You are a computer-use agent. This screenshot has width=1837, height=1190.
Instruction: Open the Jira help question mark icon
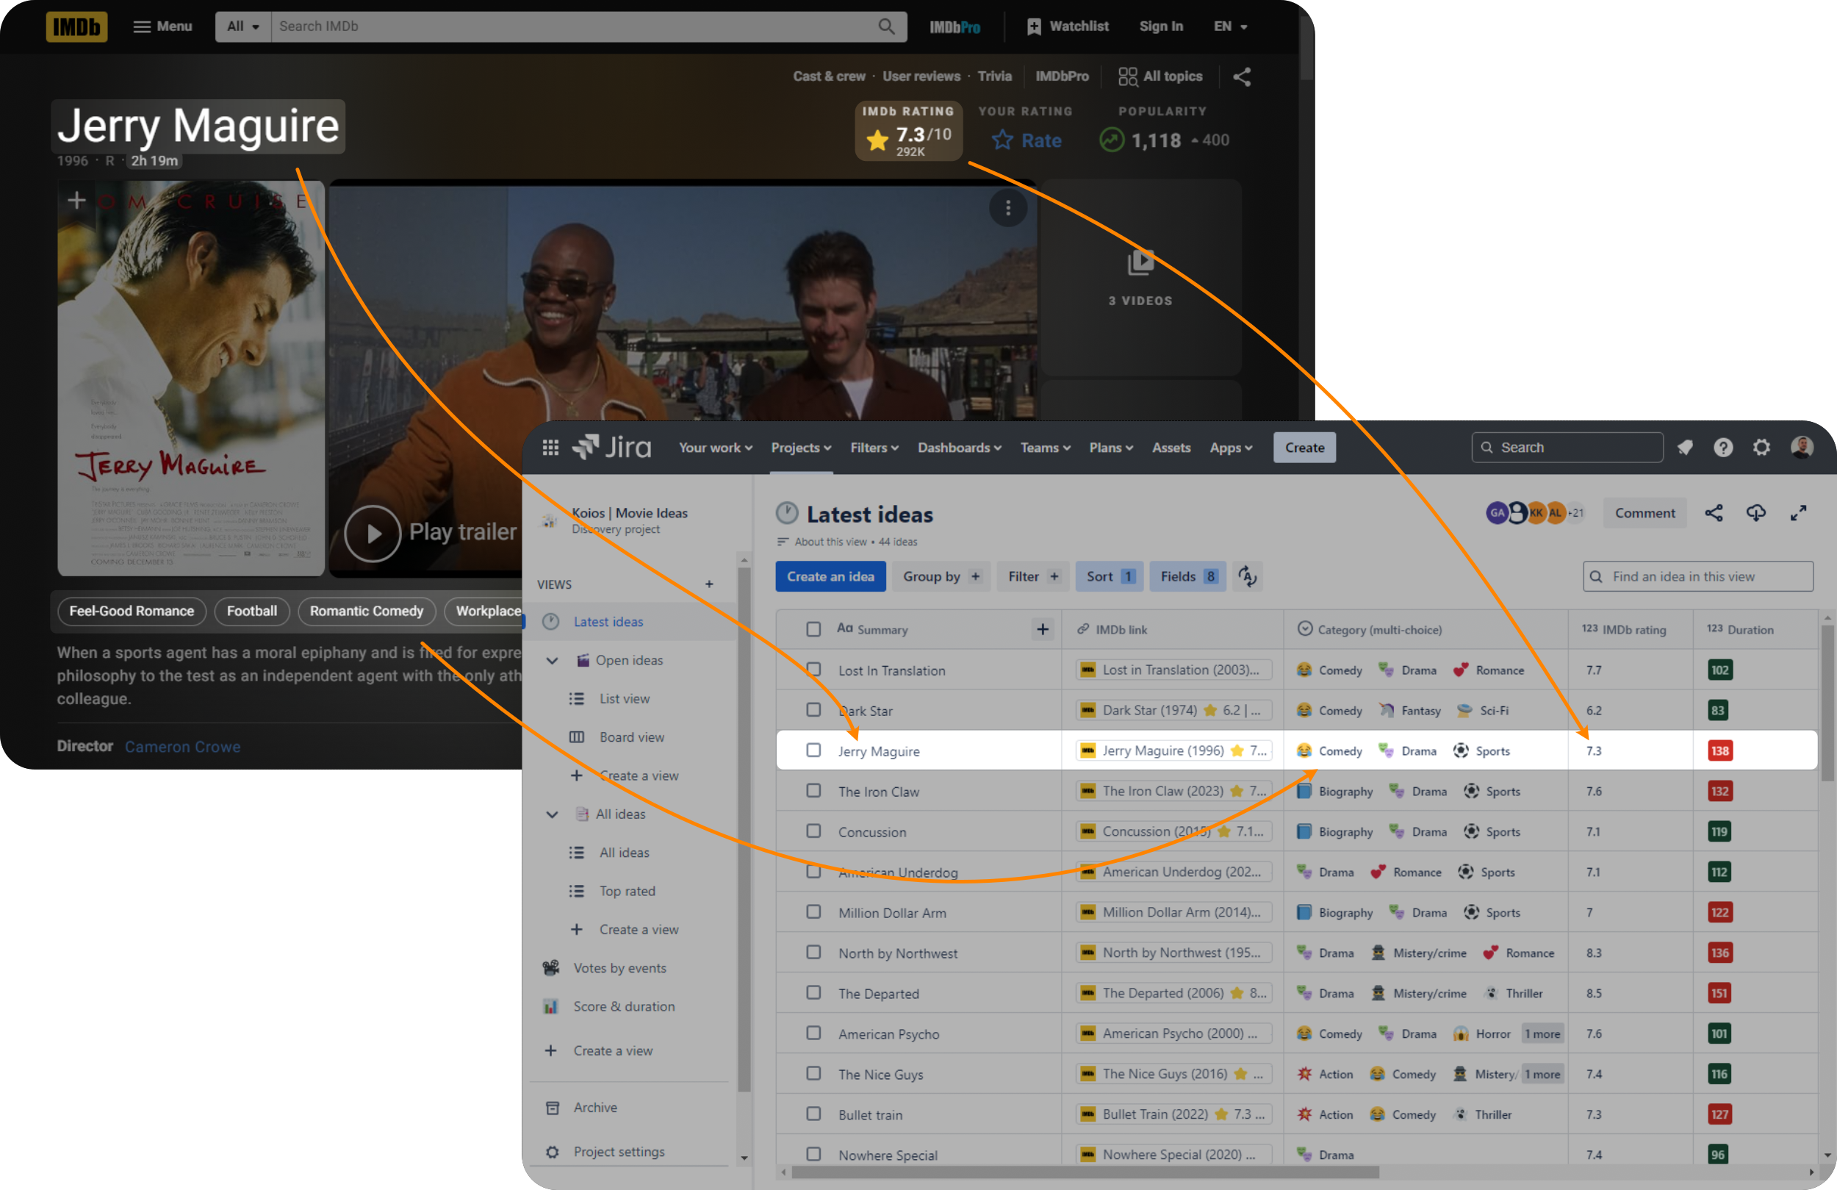tap(1724, 448)
